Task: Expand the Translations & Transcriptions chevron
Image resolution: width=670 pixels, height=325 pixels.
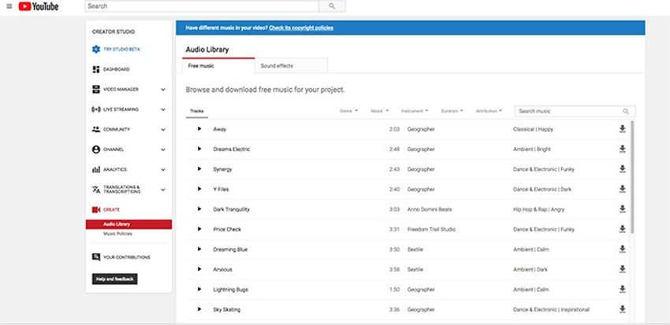Action: click(163, 190)
